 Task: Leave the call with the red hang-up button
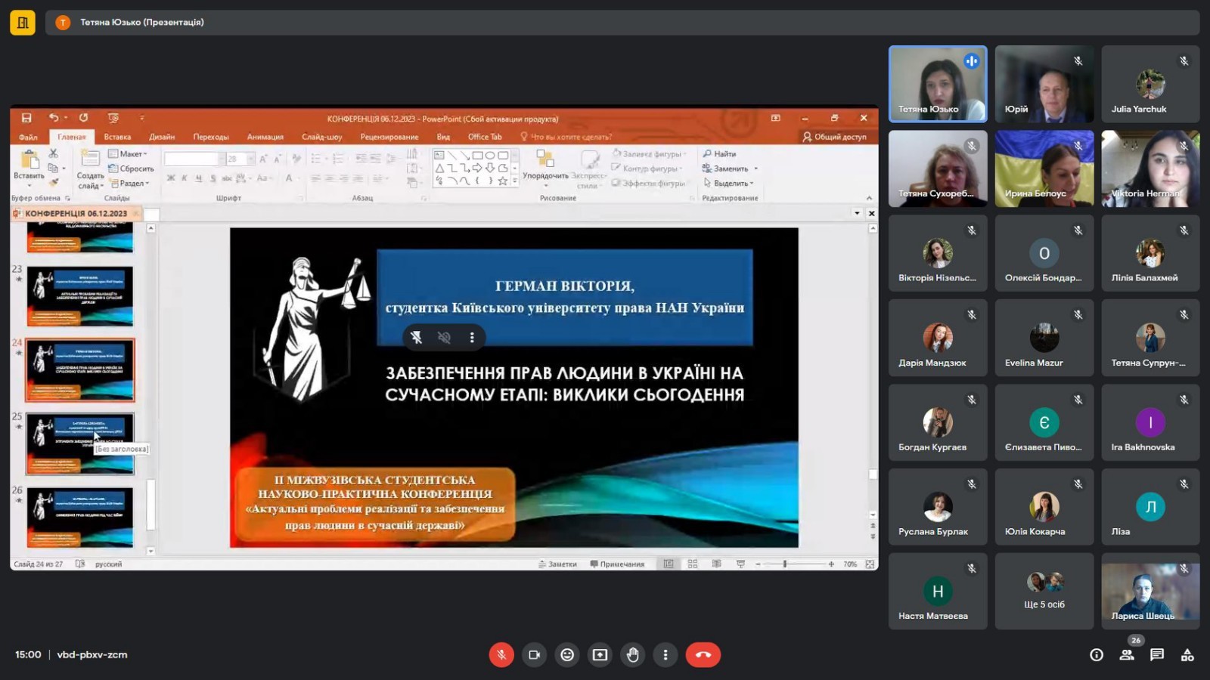tap(703, 655)
